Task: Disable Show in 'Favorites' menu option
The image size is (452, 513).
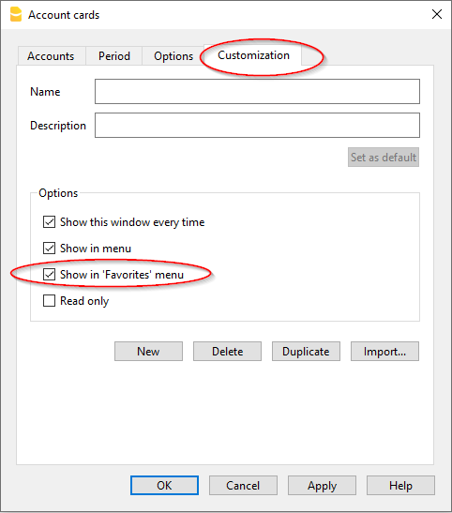Action: 49,274
